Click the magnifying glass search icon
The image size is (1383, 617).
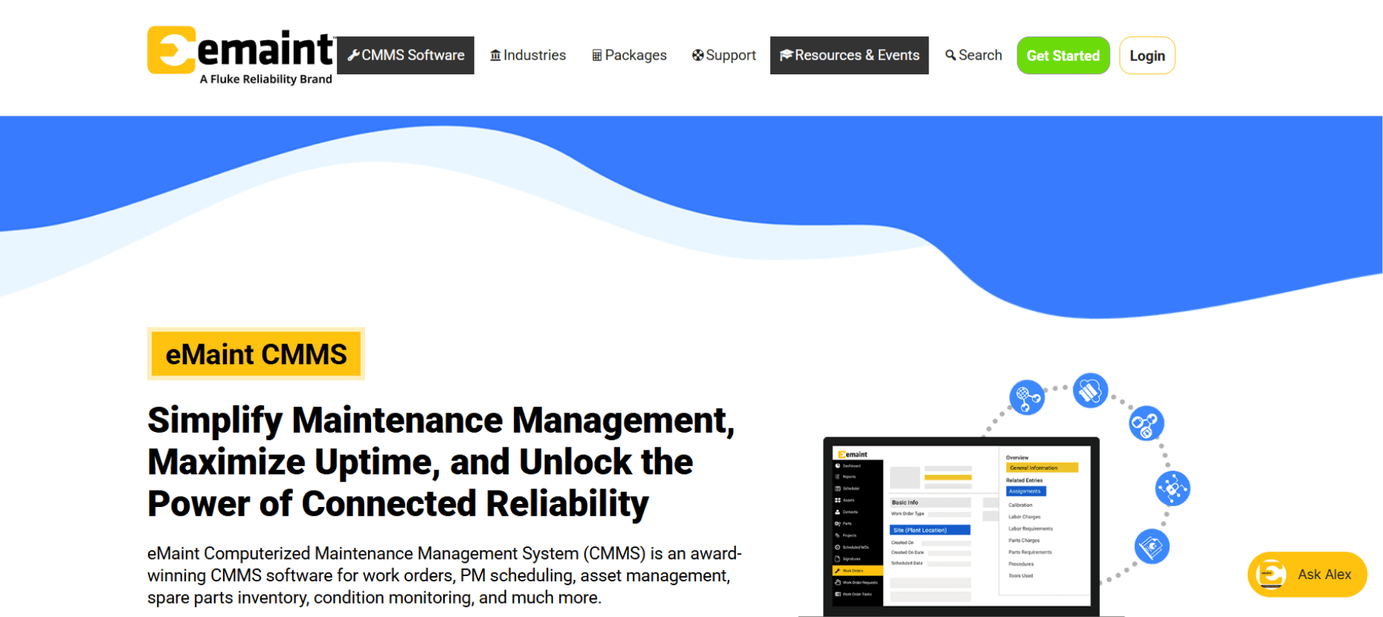tap(950, 55)
